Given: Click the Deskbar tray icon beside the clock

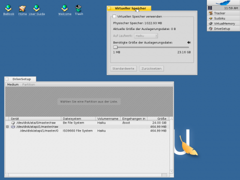Looking at the screenshot, I should coord(210,8).
